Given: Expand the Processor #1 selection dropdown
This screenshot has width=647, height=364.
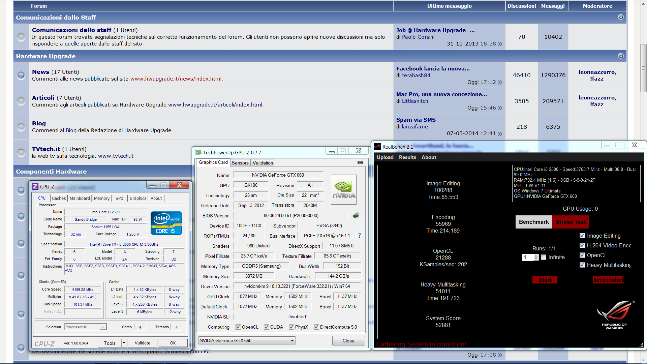Looking at the screenshot, I should [103, 327].
